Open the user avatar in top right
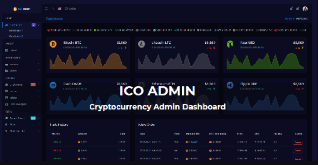Viewport: 318px width, 165px height. coord(305,9)
